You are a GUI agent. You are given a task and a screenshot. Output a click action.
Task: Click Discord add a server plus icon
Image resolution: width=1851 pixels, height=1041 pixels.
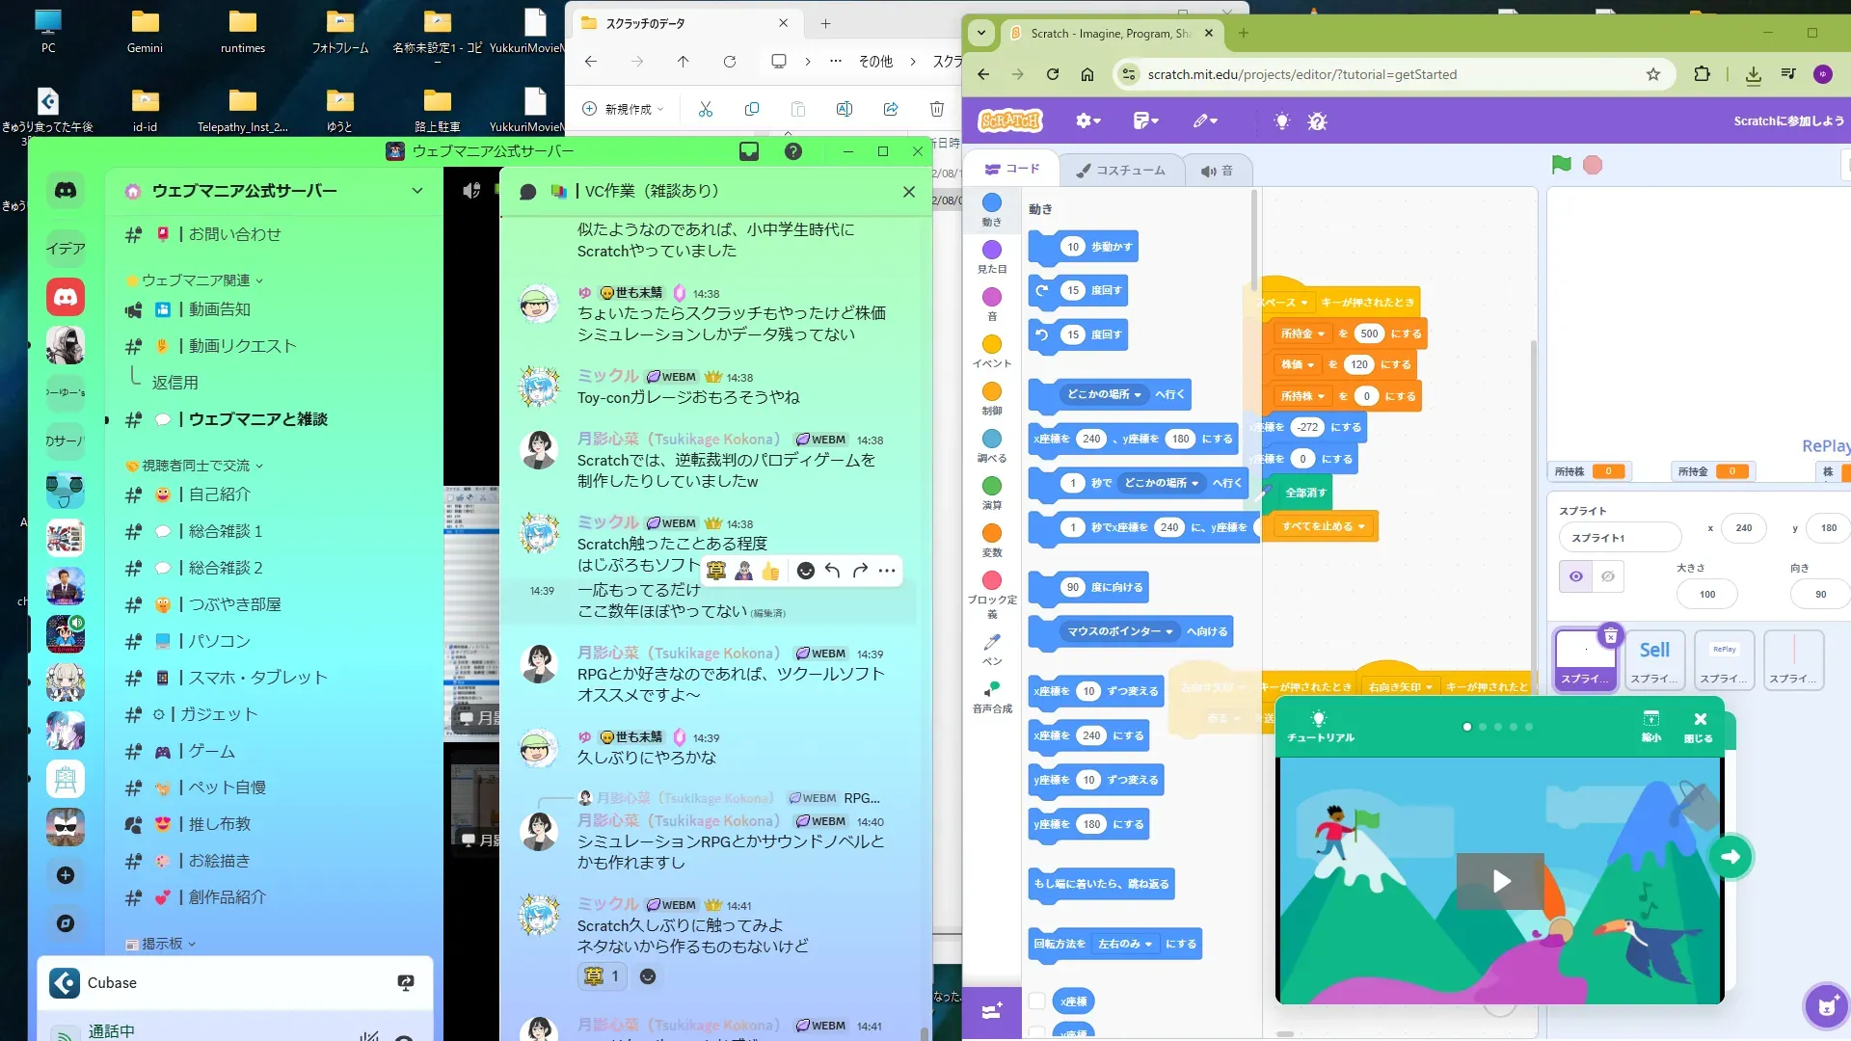[x=66, y=875]
